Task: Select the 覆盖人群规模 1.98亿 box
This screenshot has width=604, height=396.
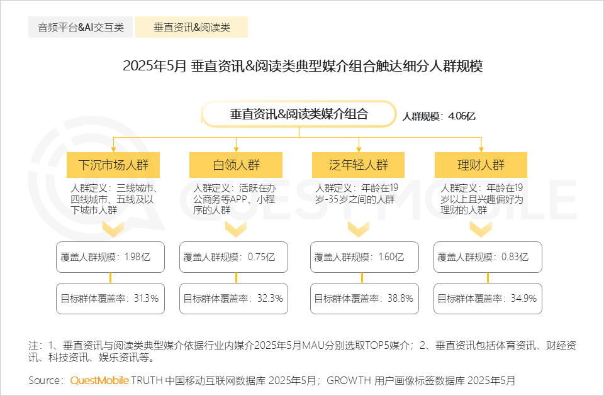Action: pos(110,257)
